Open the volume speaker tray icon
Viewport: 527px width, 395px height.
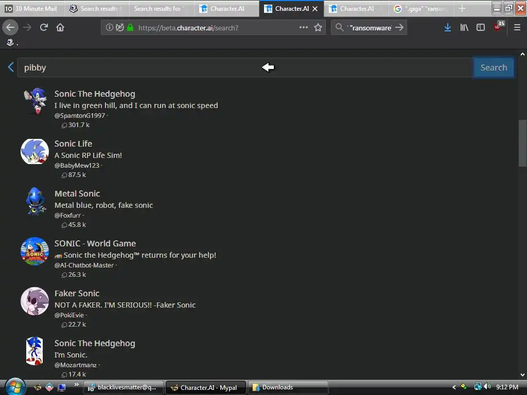[x=487, y=387]
